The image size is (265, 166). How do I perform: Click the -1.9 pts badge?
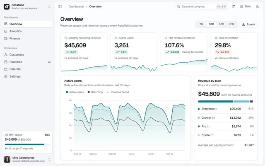point(223,52)
